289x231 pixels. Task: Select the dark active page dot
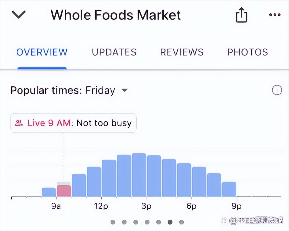tap(170, 222)
